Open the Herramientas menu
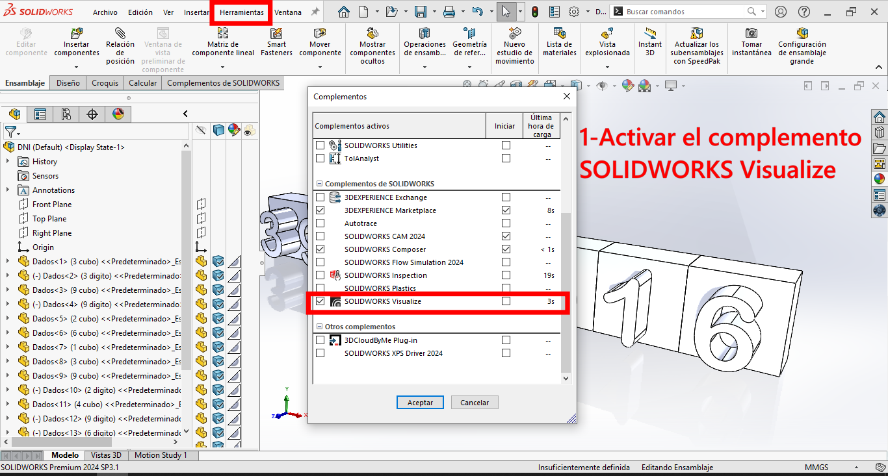The height and width of the screenshot is (476, 888). (241, 12)
